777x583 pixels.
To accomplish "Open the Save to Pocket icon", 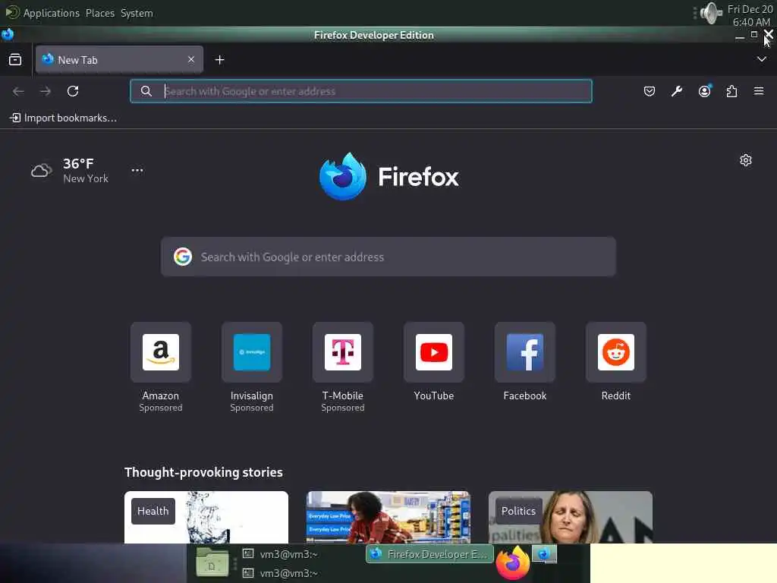I will click(x=650, y=91).
